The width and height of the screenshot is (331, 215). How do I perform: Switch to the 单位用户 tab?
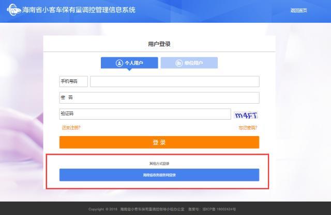189,63
